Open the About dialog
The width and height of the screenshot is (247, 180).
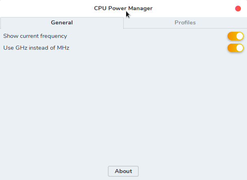123,171
